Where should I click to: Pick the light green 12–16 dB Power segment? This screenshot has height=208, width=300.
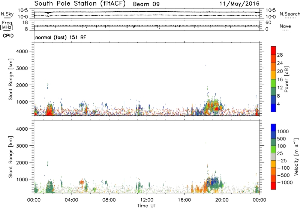(x=273, y=83)
